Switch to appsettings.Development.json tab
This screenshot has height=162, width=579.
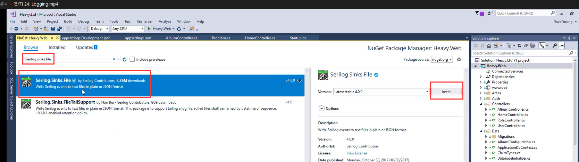(86, 38)
